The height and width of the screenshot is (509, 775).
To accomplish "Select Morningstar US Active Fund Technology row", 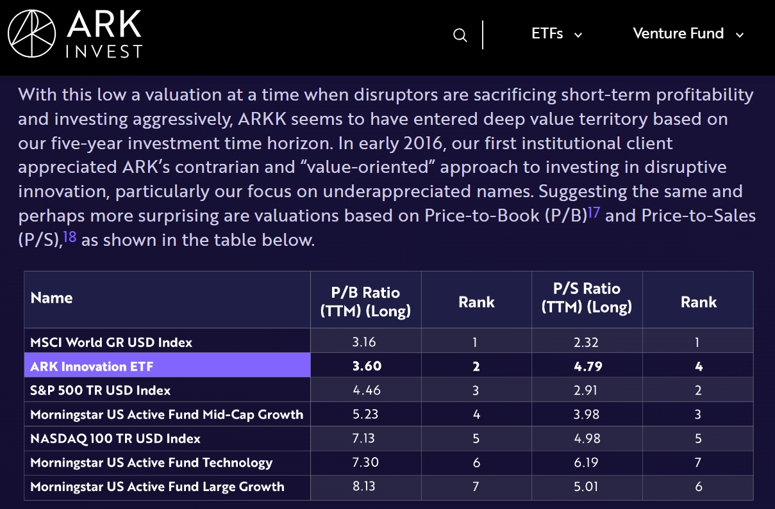I will click(x=151, y=462).
